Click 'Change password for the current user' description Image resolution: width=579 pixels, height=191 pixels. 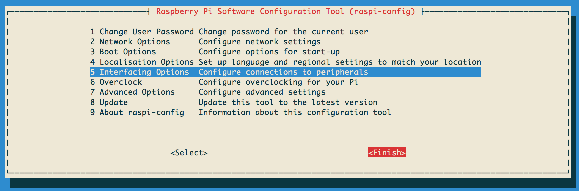[283, 32]
